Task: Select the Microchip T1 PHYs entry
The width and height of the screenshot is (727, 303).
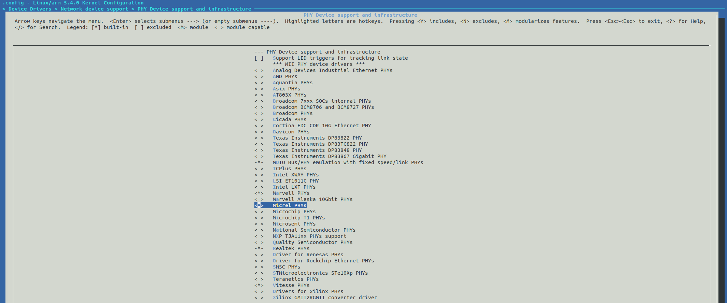Action: point(290,218)
